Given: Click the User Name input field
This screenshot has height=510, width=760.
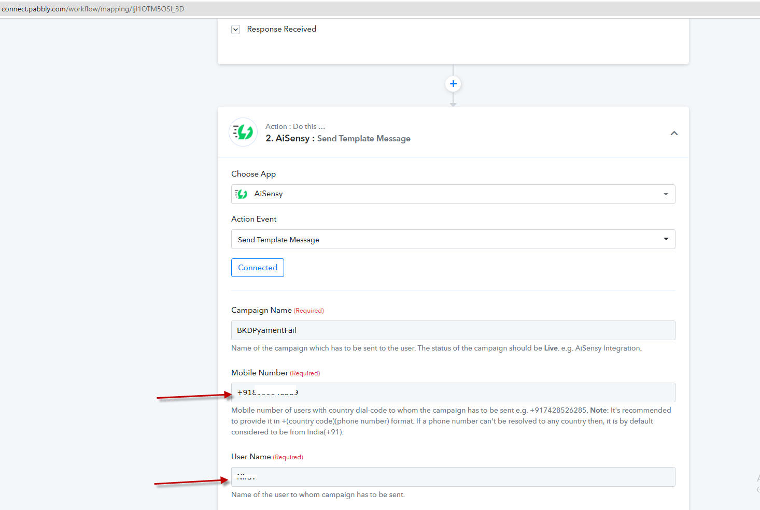Looking at the screenshot, I should pos(453,477).
